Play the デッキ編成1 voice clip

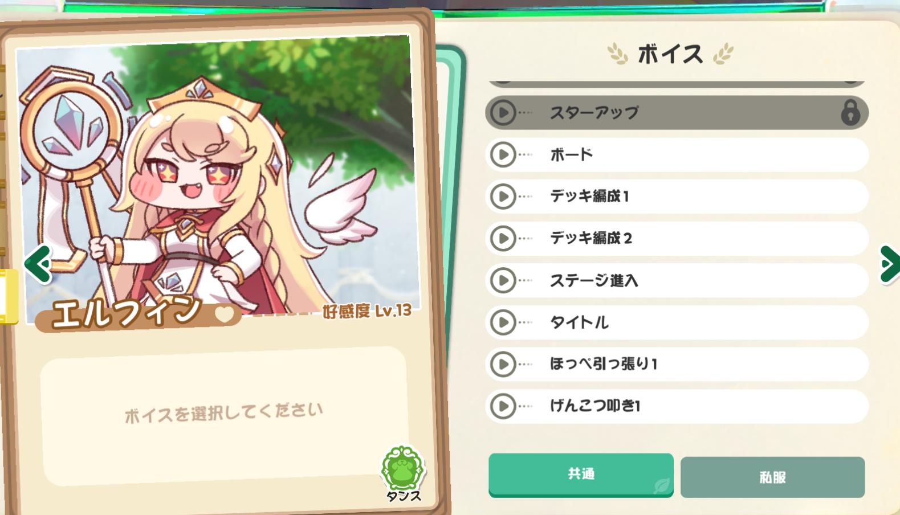503,197
